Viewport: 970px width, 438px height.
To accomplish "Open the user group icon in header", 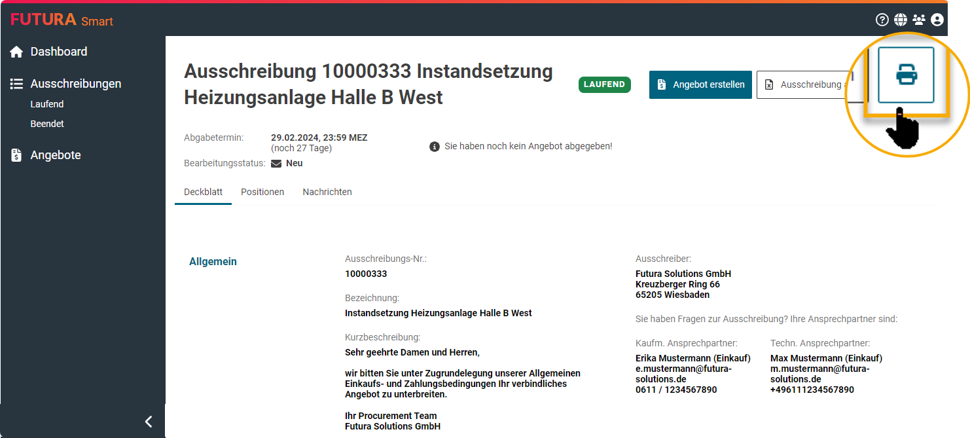I will coord(919,20).
